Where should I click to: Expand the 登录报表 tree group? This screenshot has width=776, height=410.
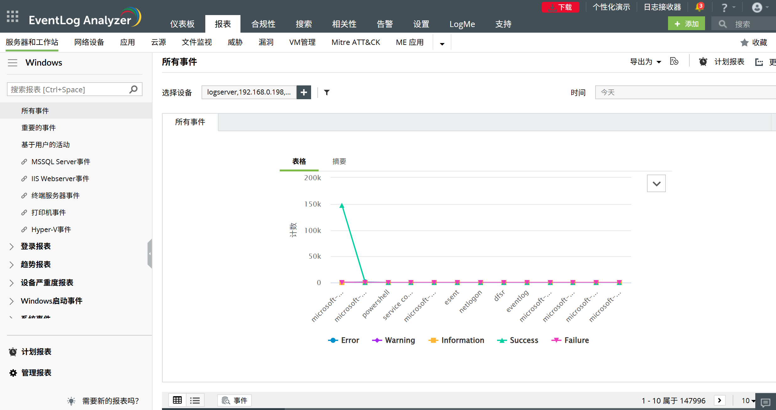pyautogui.click(x=12, y=247)
